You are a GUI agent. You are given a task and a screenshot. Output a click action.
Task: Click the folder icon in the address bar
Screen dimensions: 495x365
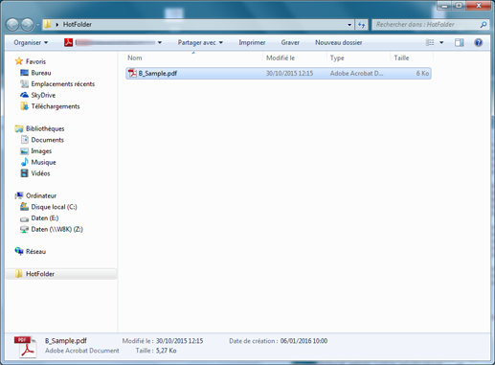click(x=47, y=24)
